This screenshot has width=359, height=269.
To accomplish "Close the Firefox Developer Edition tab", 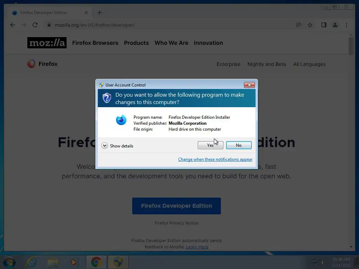I will click(86, 13).
